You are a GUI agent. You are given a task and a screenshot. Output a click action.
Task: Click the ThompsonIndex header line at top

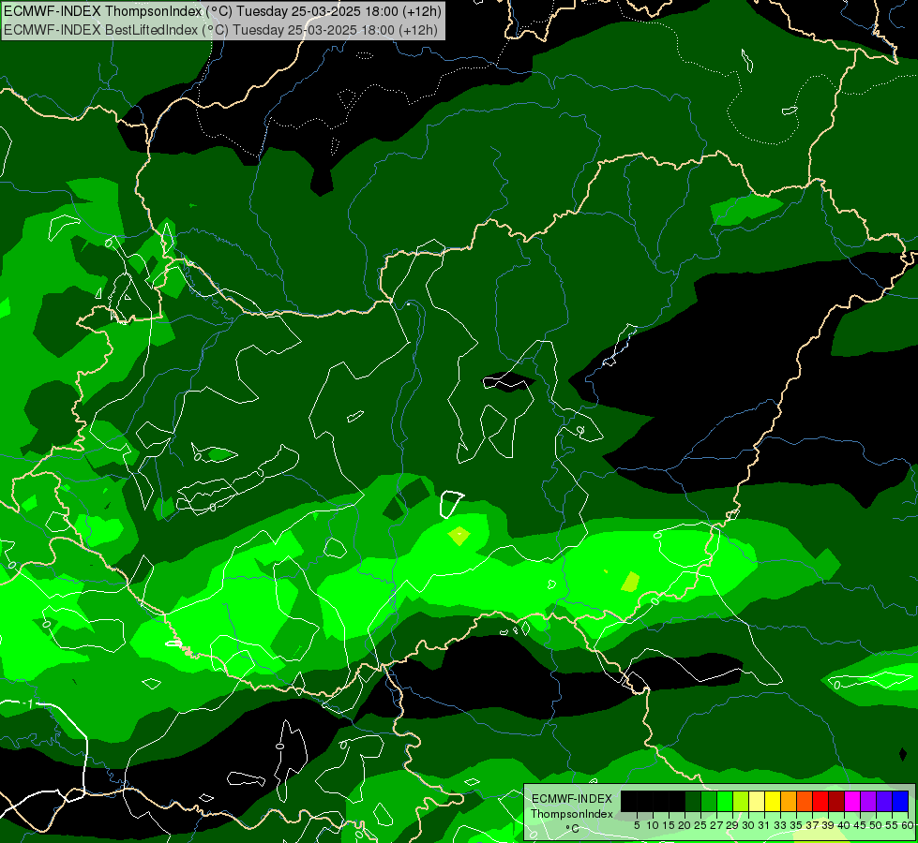(x=222, y=11)
